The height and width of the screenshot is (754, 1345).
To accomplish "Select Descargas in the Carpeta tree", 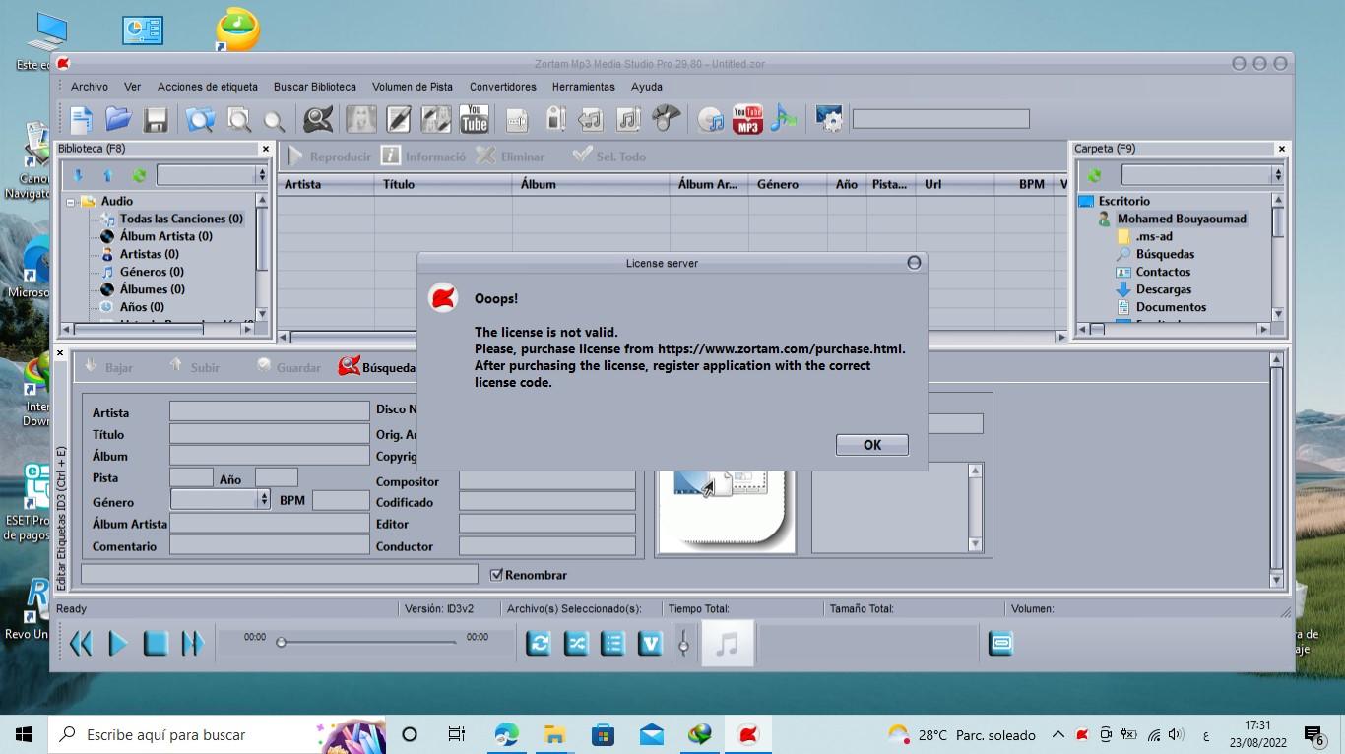I will point(1164,289).
